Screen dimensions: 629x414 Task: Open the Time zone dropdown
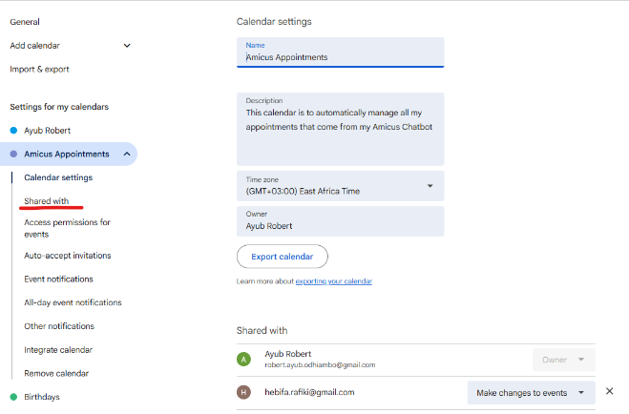tap(430, 185)
